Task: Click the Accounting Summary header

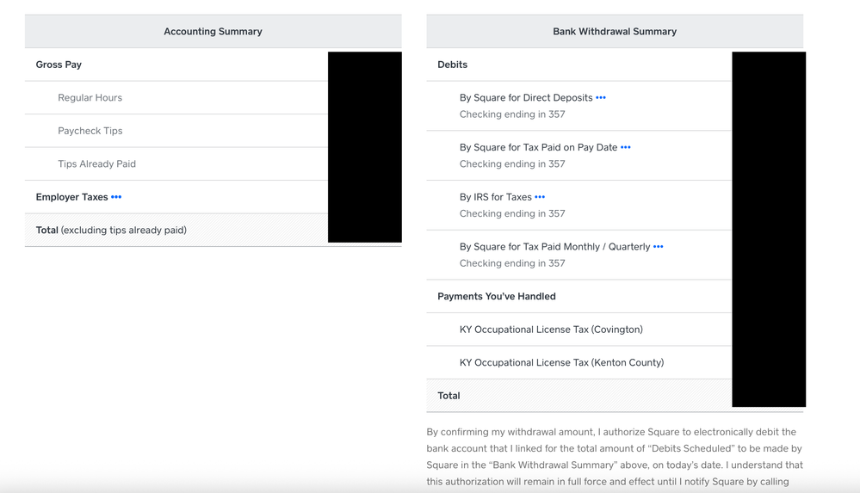Action: pos(213,32)
